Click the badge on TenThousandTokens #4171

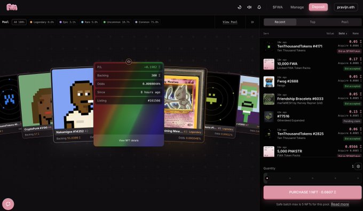349,51
